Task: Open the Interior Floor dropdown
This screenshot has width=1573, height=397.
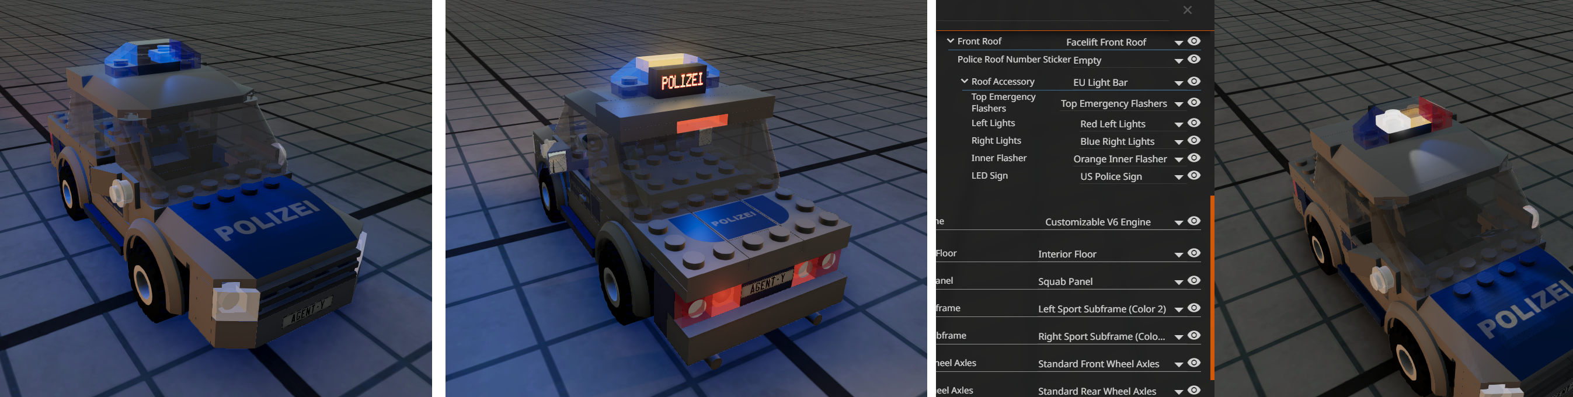Action: point(1111,254)
